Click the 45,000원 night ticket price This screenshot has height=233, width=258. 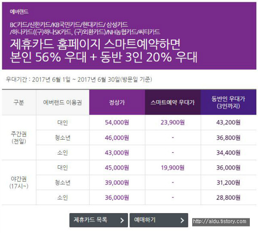(117, 168)
